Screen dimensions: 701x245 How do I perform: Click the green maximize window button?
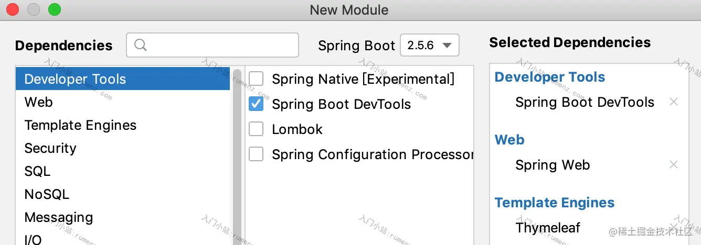click(54, 9)
